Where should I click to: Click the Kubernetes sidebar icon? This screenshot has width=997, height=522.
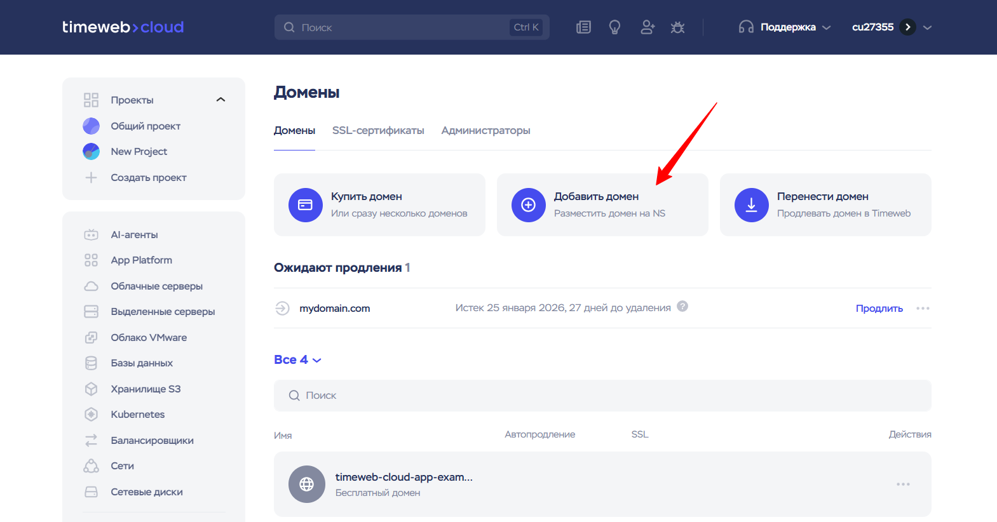click(92, 415)
